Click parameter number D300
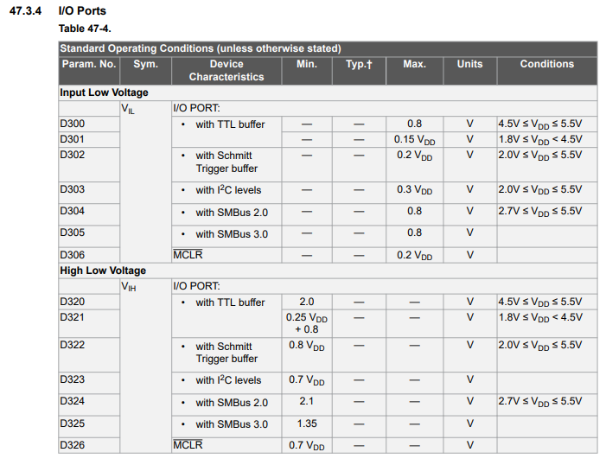Viewport: 606px width, 465px height. (x=73, y=124)
